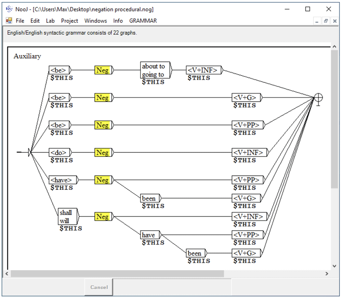
Task: Close the NooJ main window
Action: (328, 9)
